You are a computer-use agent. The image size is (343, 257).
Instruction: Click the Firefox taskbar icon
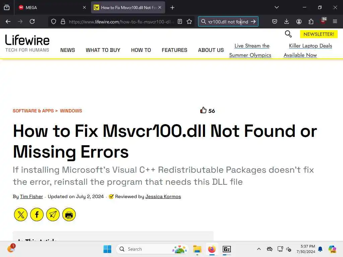coord(212,249)
